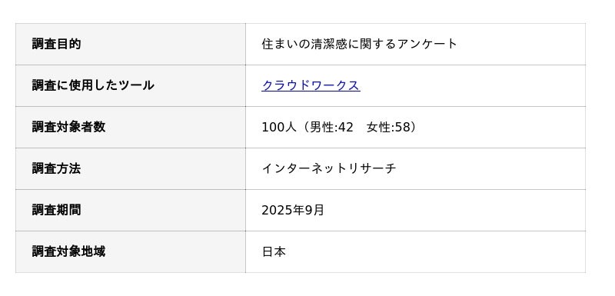Screen dimensions: 615x296
Task: Click the 調査方法 header cell
Action: tap(131, 168)
